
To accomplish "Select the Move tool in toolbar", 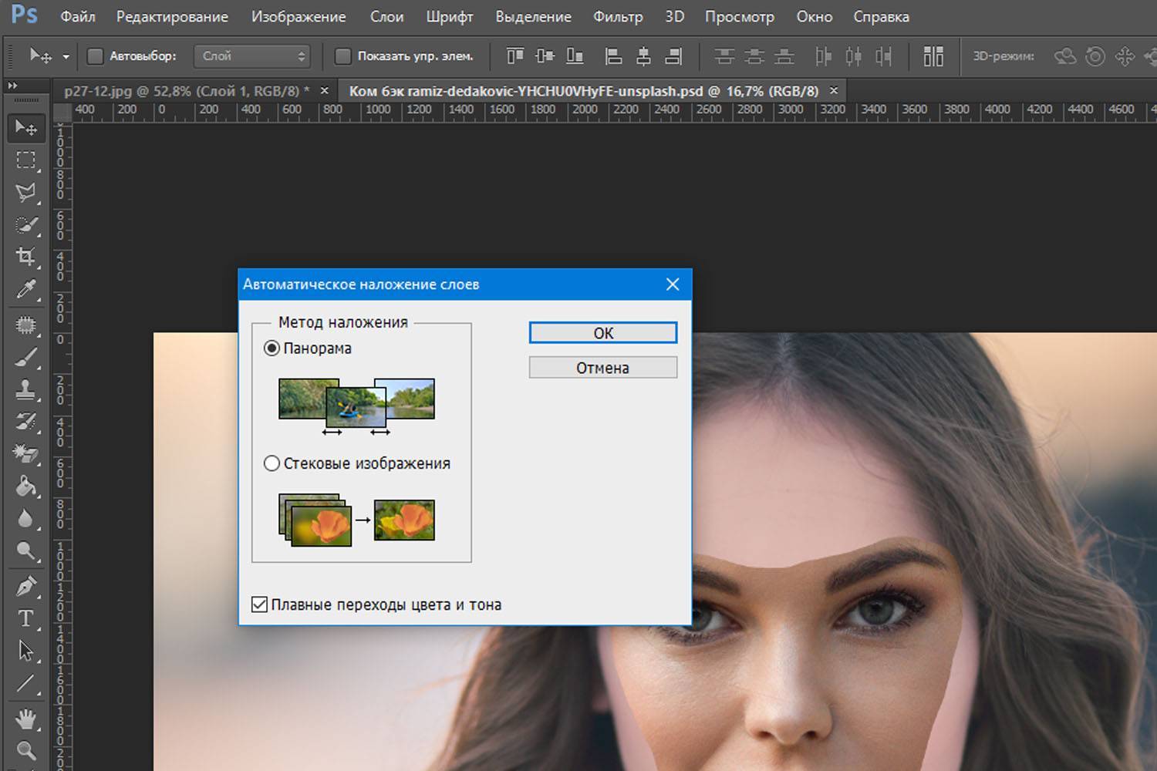I will 26,127.
